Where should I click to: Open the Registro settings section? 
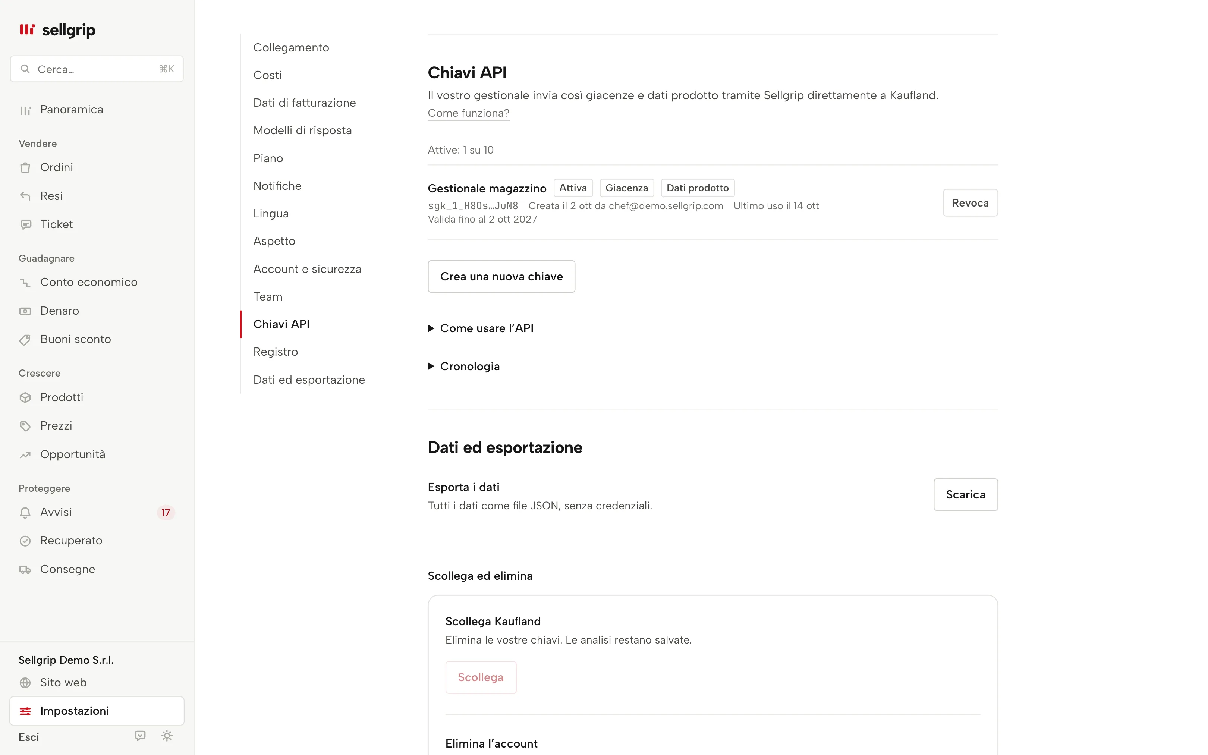pyautogui.click(x=276, y=352)
